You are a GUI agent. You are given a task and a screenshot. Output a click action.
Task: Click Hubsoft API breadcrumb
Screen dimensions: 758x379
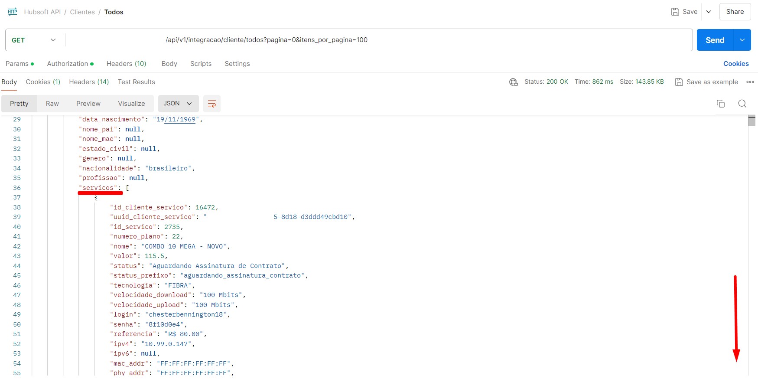(42, 12)
